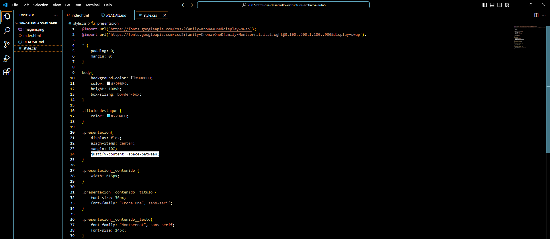Image resolution: width=550 pixels, height=239 pixels.
Task: Go back with the left arrow
Action: [184, 5]
